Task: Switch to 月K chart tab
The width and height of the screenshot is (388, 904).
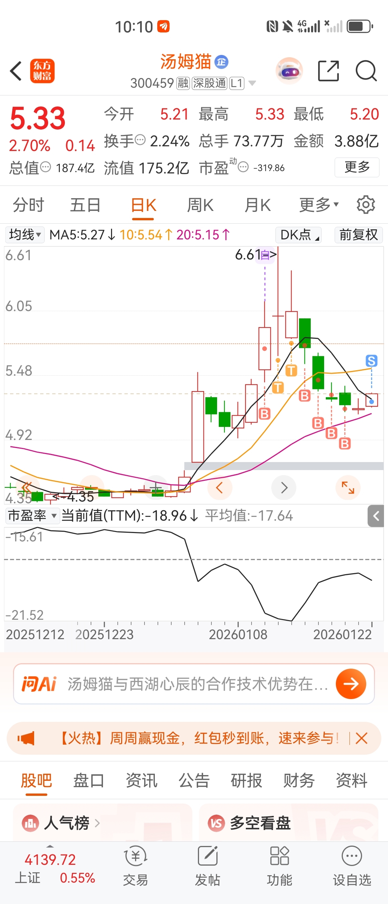Action: click(258, 205)
